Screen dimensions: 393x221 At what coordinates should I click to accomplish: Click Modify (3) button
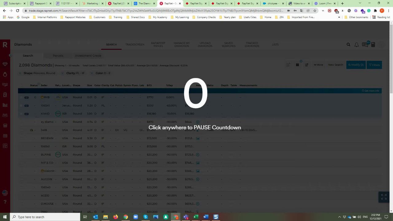click(356, 65)
